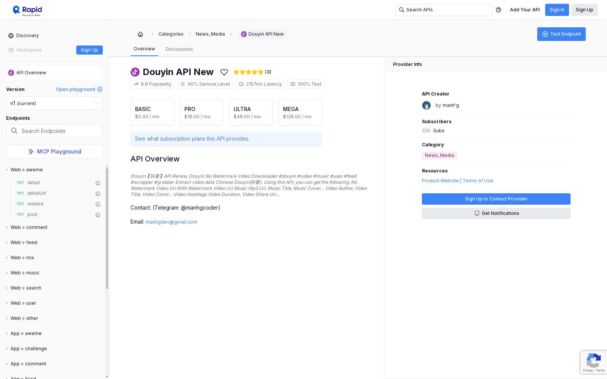
Task: Click the five-star rating
Action: [248, 72]
